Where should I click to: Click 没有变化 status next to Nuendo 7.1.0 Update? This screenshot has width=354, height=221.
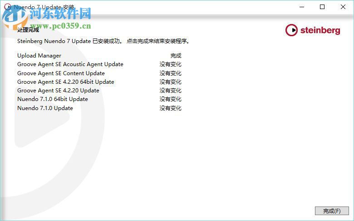(171, 108)
